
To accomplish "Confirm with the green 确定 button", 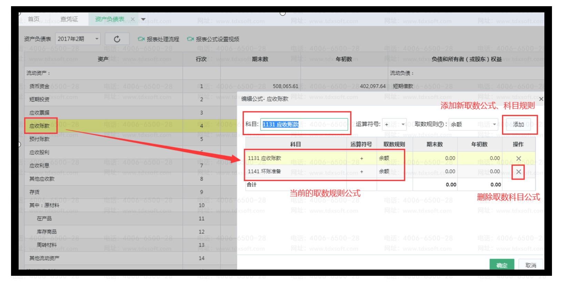I will [502, 265].
